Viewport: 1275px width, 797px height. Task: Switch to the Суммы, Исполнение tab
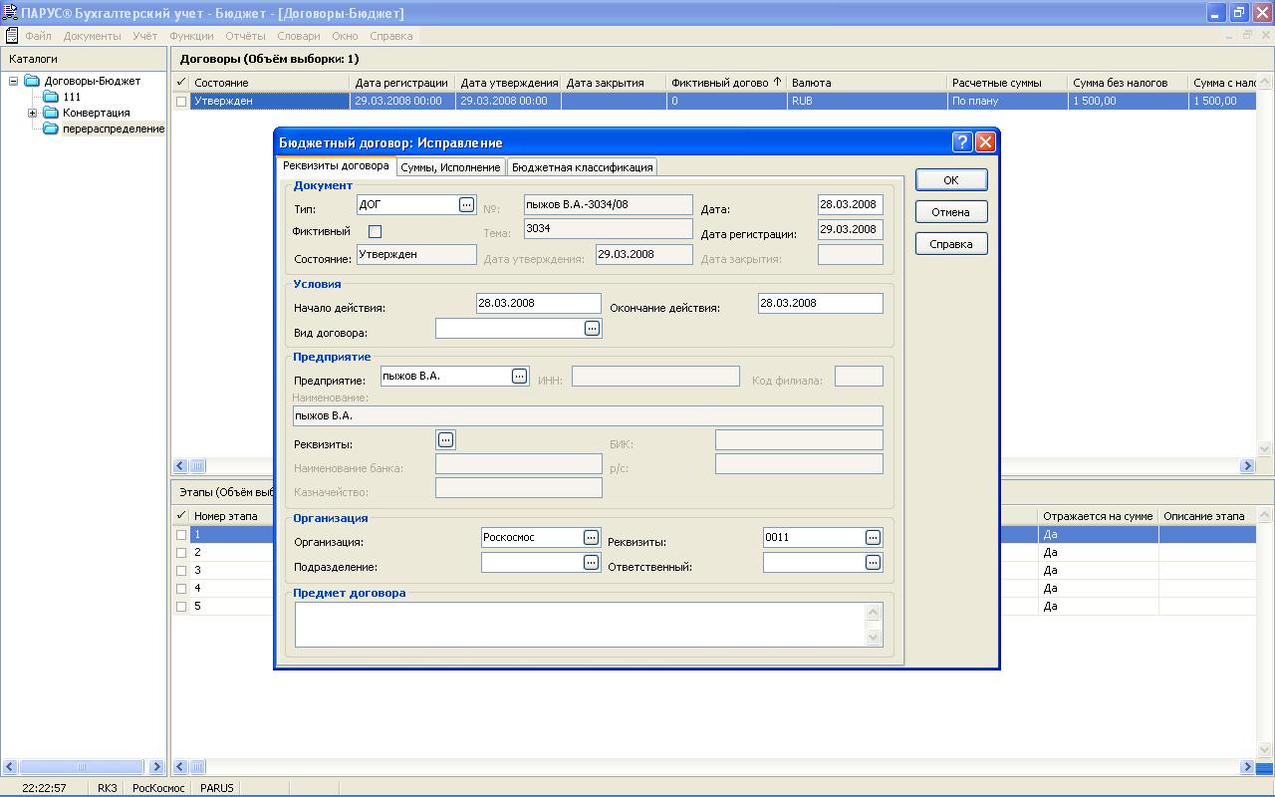450,167
